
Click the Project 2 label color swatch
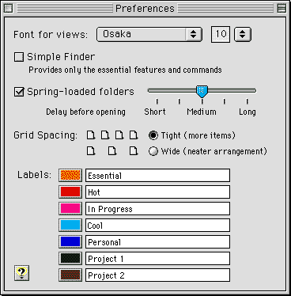point(70,275)
